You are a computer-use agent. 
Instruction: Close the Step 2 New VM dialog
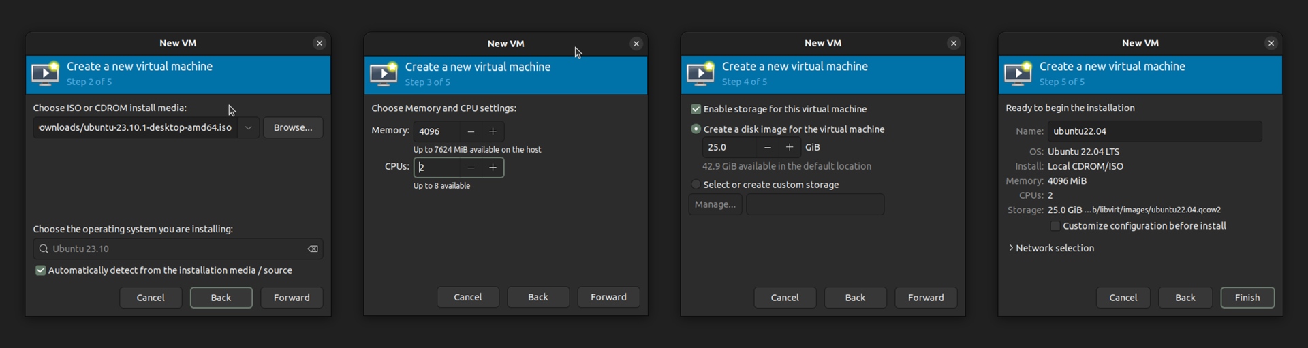(x=320, y=43)
